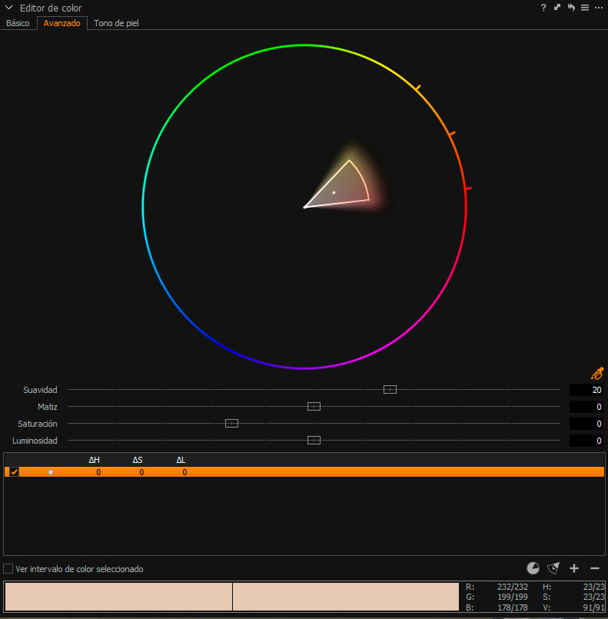Viewport: 608px width, 619px height.
Task: Switch to the 'Tono de piel' tab
Action: (x=116, y=23)
